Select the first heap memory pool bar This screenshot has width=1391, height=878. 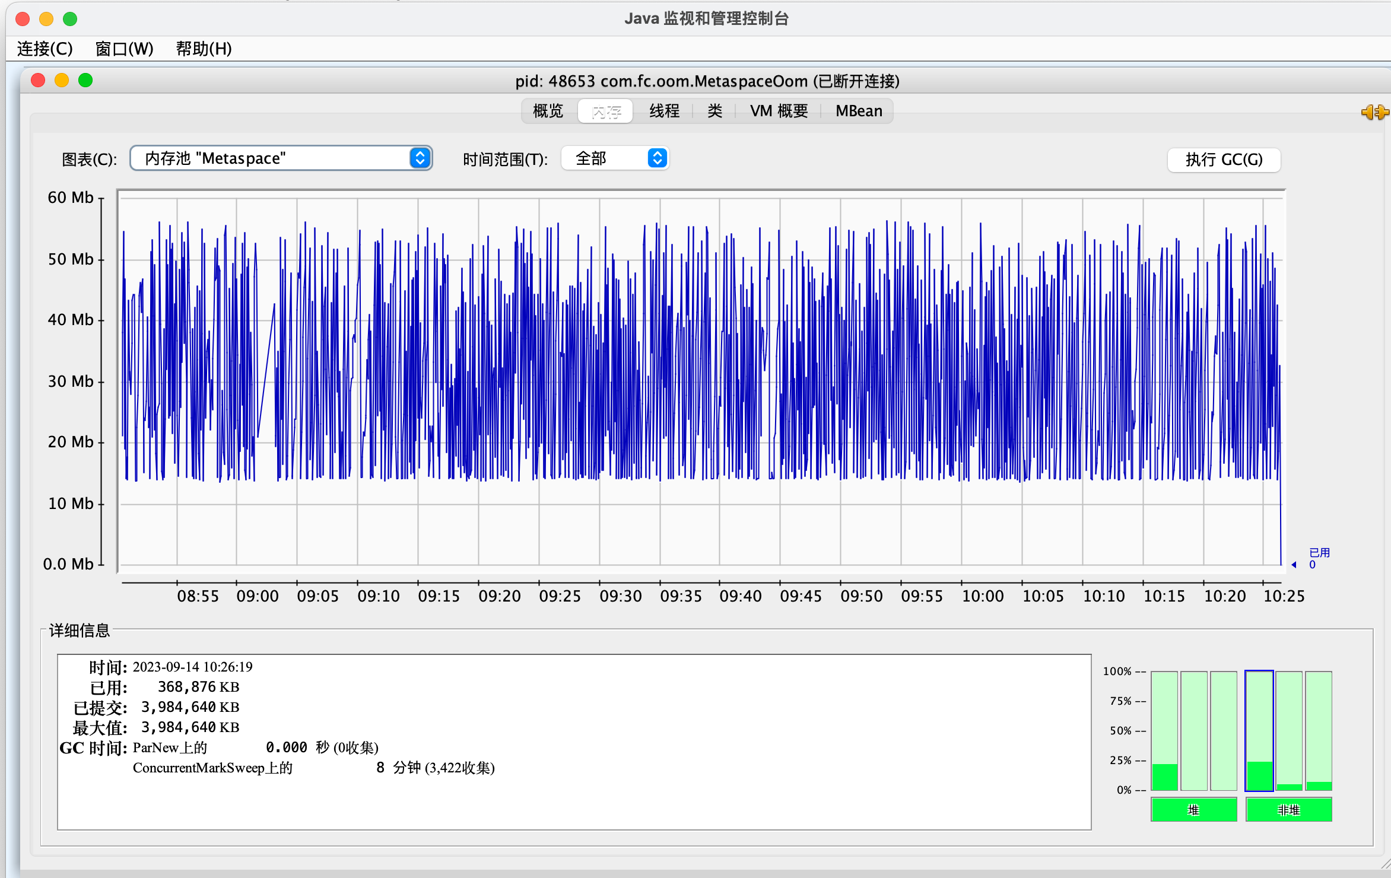pyautogui.click(x=1164, y=731)
